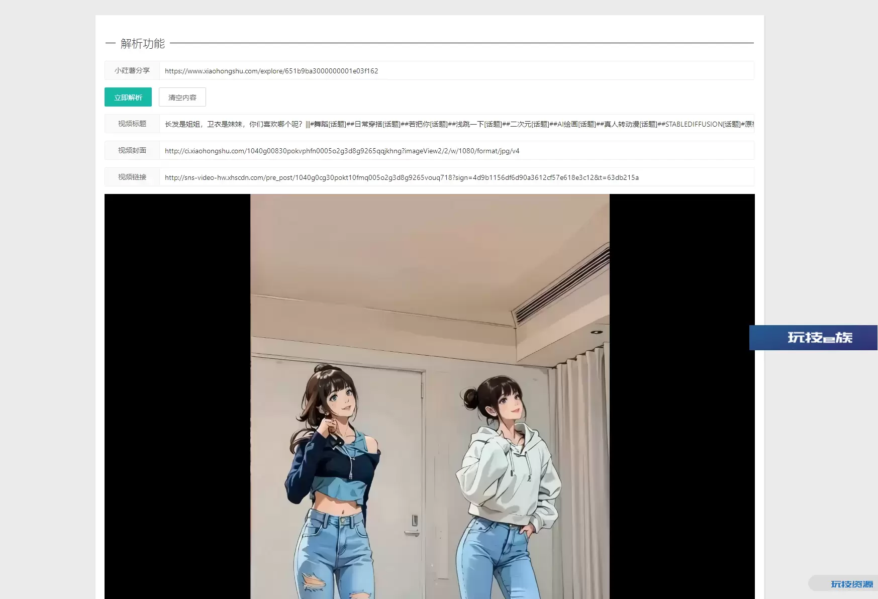Click the 小红薯分享 label
Image resolution: width=878 pixels, height=599 pixels.
[x=132, y=70]
